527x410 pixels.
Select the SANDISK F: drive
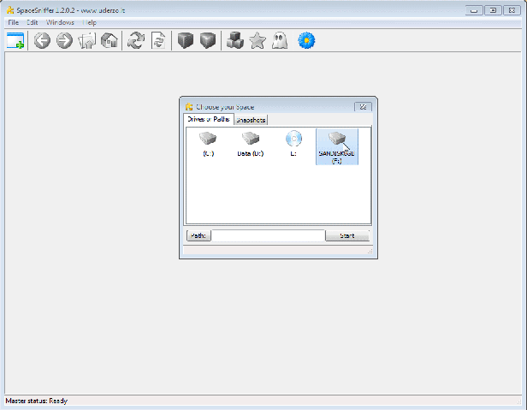coord(336,146)
